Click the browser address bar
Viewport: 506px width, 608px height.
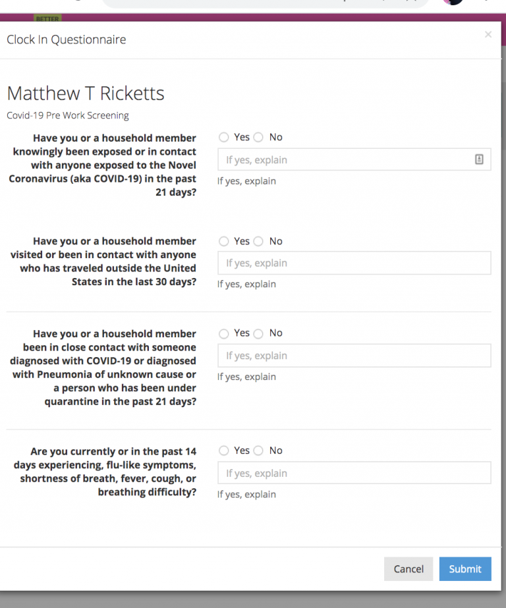tap(264, 3)
